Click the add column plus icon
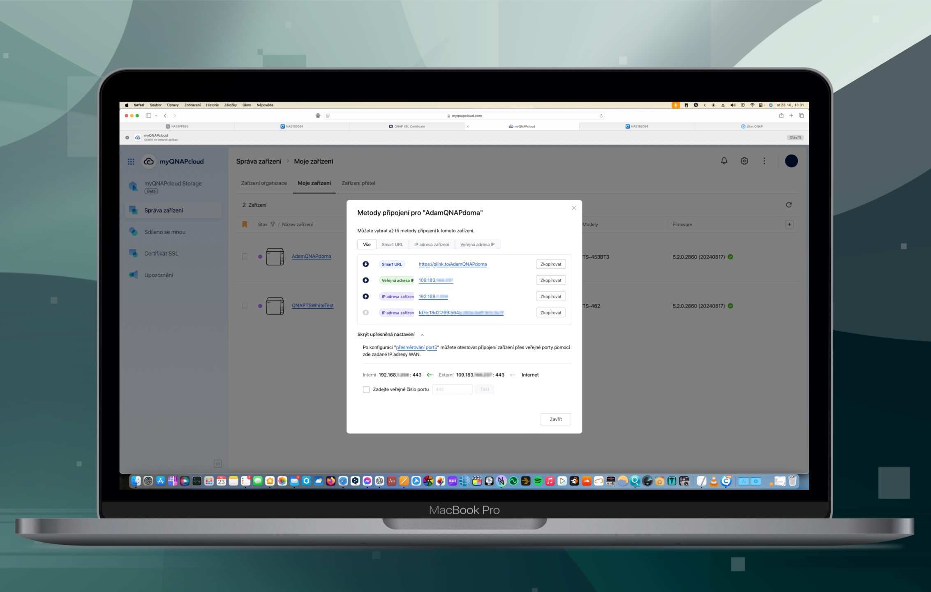The width and height of the screenshot is (931, 592). (x=789, y=224)
